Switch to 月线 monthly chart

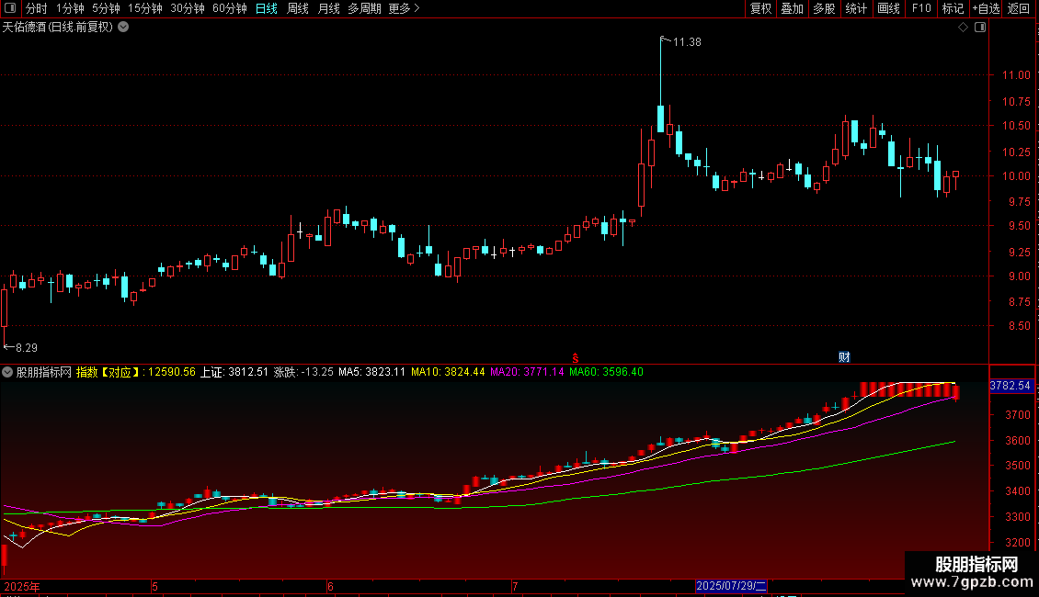coord(328,8)
